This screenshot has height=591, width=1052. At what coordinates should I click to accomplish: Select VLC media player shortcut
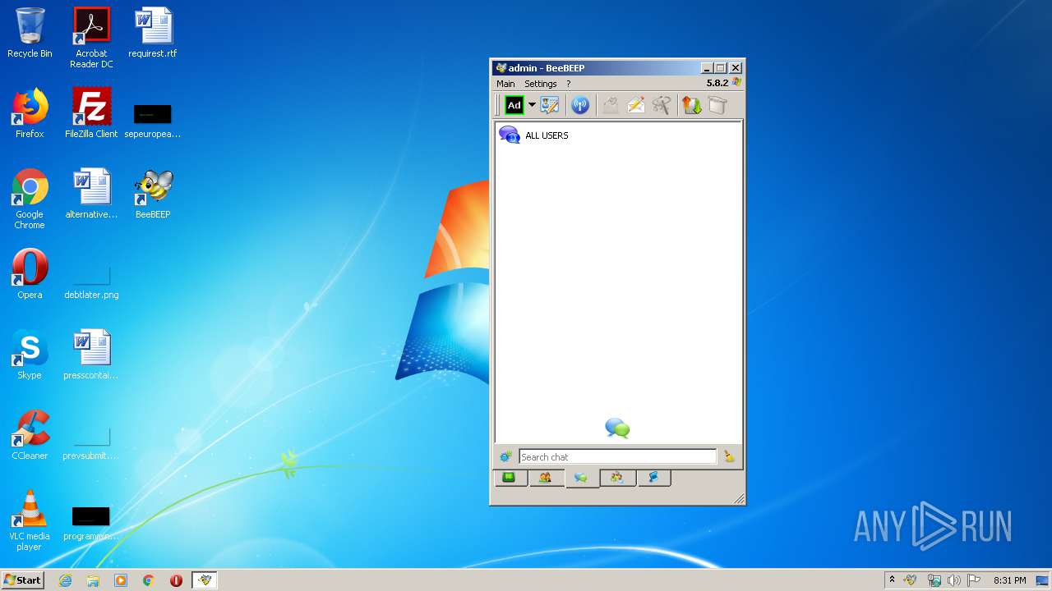point(30,520)
